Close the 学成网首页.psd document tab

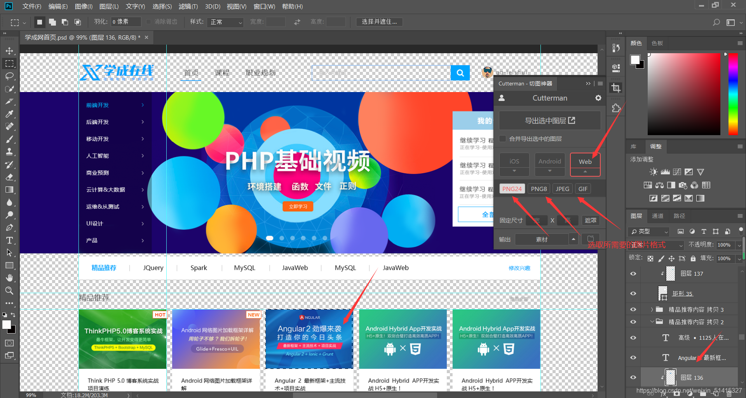146,37
